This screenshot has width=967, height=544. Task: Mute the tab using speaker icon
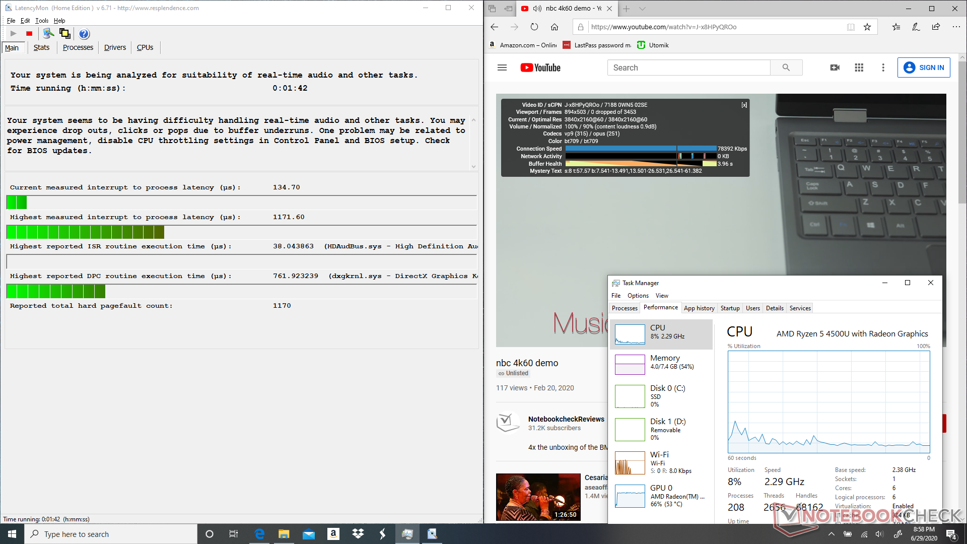537,9
